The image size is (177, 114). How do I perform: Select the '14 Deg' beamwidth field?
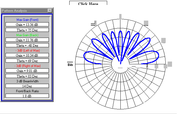pos(27,86)
